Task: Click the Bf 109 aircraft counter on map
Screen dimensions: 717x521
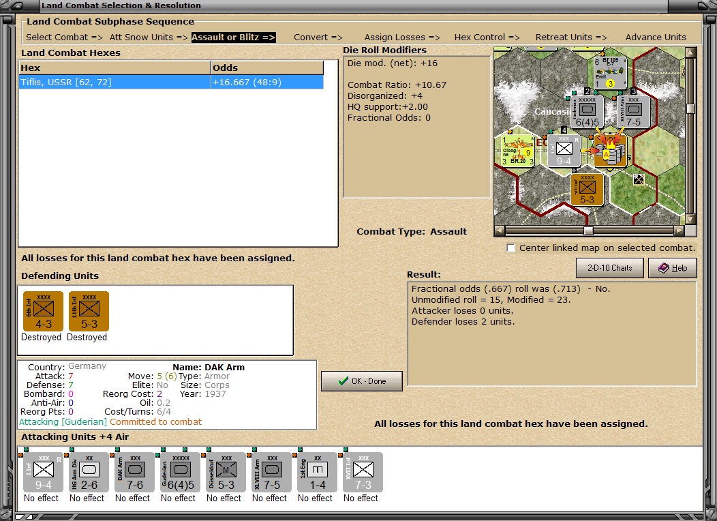Action: [610, 73]
